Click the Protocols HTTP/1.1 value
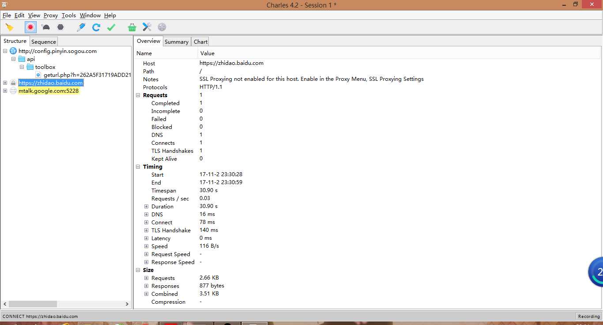The height and width of the screenshot is (325, 603). (x=211, y=87)
